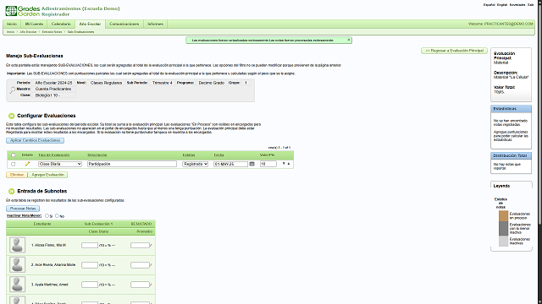Open the Calendario menu tab
This screenshot has width=542, height=304.
[61, 24]
